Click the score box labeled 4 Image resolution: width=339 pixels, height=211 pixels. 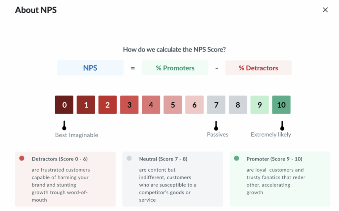coord(151,105)
